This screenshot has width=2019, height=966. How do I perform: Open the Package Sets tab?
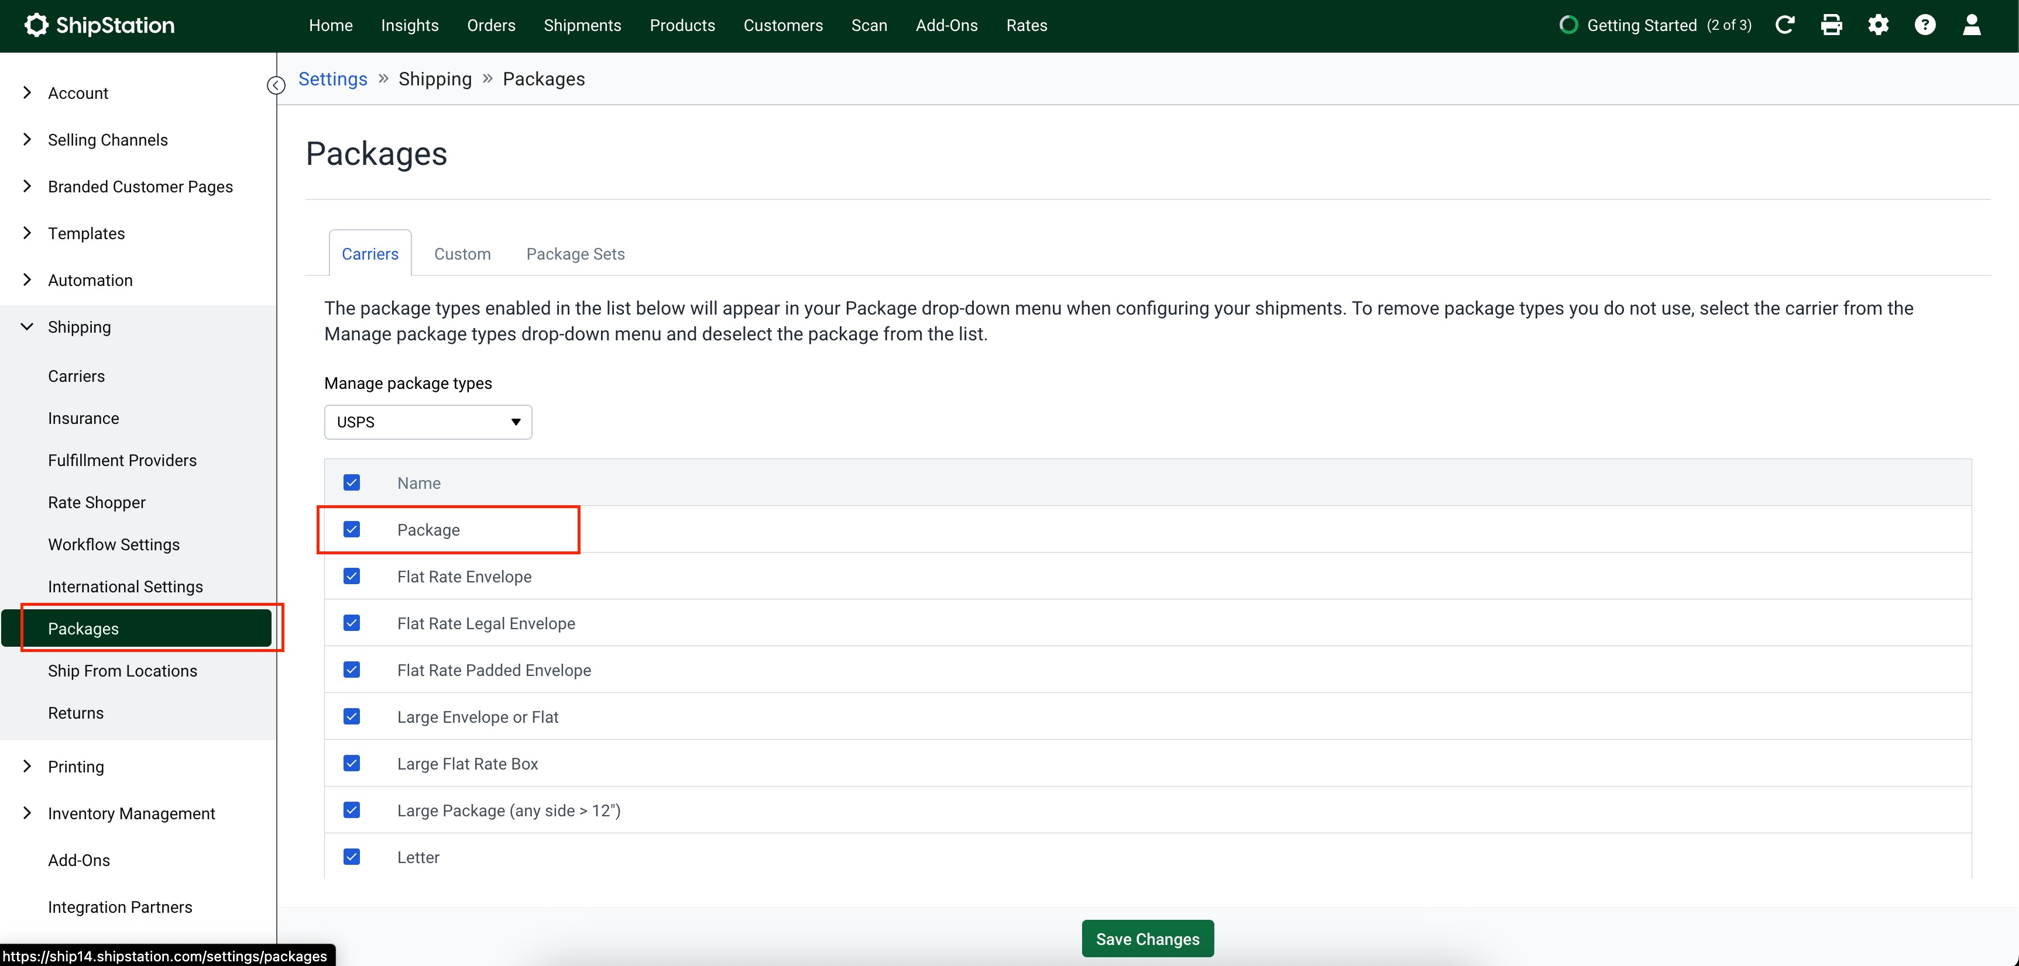point(575,254)
